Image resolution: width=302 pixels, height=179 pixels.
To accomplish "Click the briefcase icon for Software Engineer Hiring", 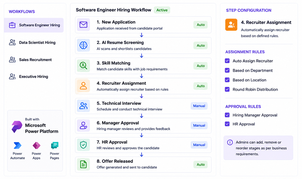I will coord(12,25).
